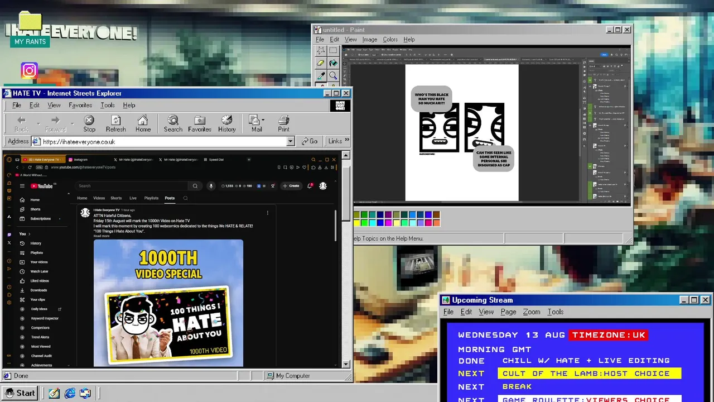Expand the You section in YouTube sidebar
714x402 pixels.
click(25, 234)
